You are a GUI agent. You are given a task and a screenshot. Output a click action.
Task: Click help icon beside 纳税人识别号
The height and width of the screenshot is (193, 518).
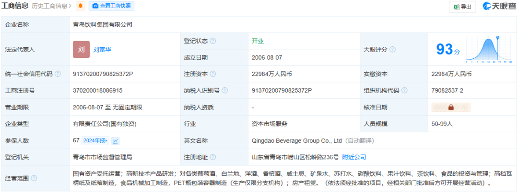[x=225, y=90]
